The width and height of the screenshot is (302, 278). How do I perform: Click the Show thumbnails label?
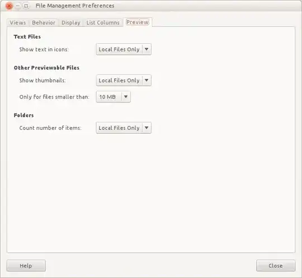click(x=43, y=81)
